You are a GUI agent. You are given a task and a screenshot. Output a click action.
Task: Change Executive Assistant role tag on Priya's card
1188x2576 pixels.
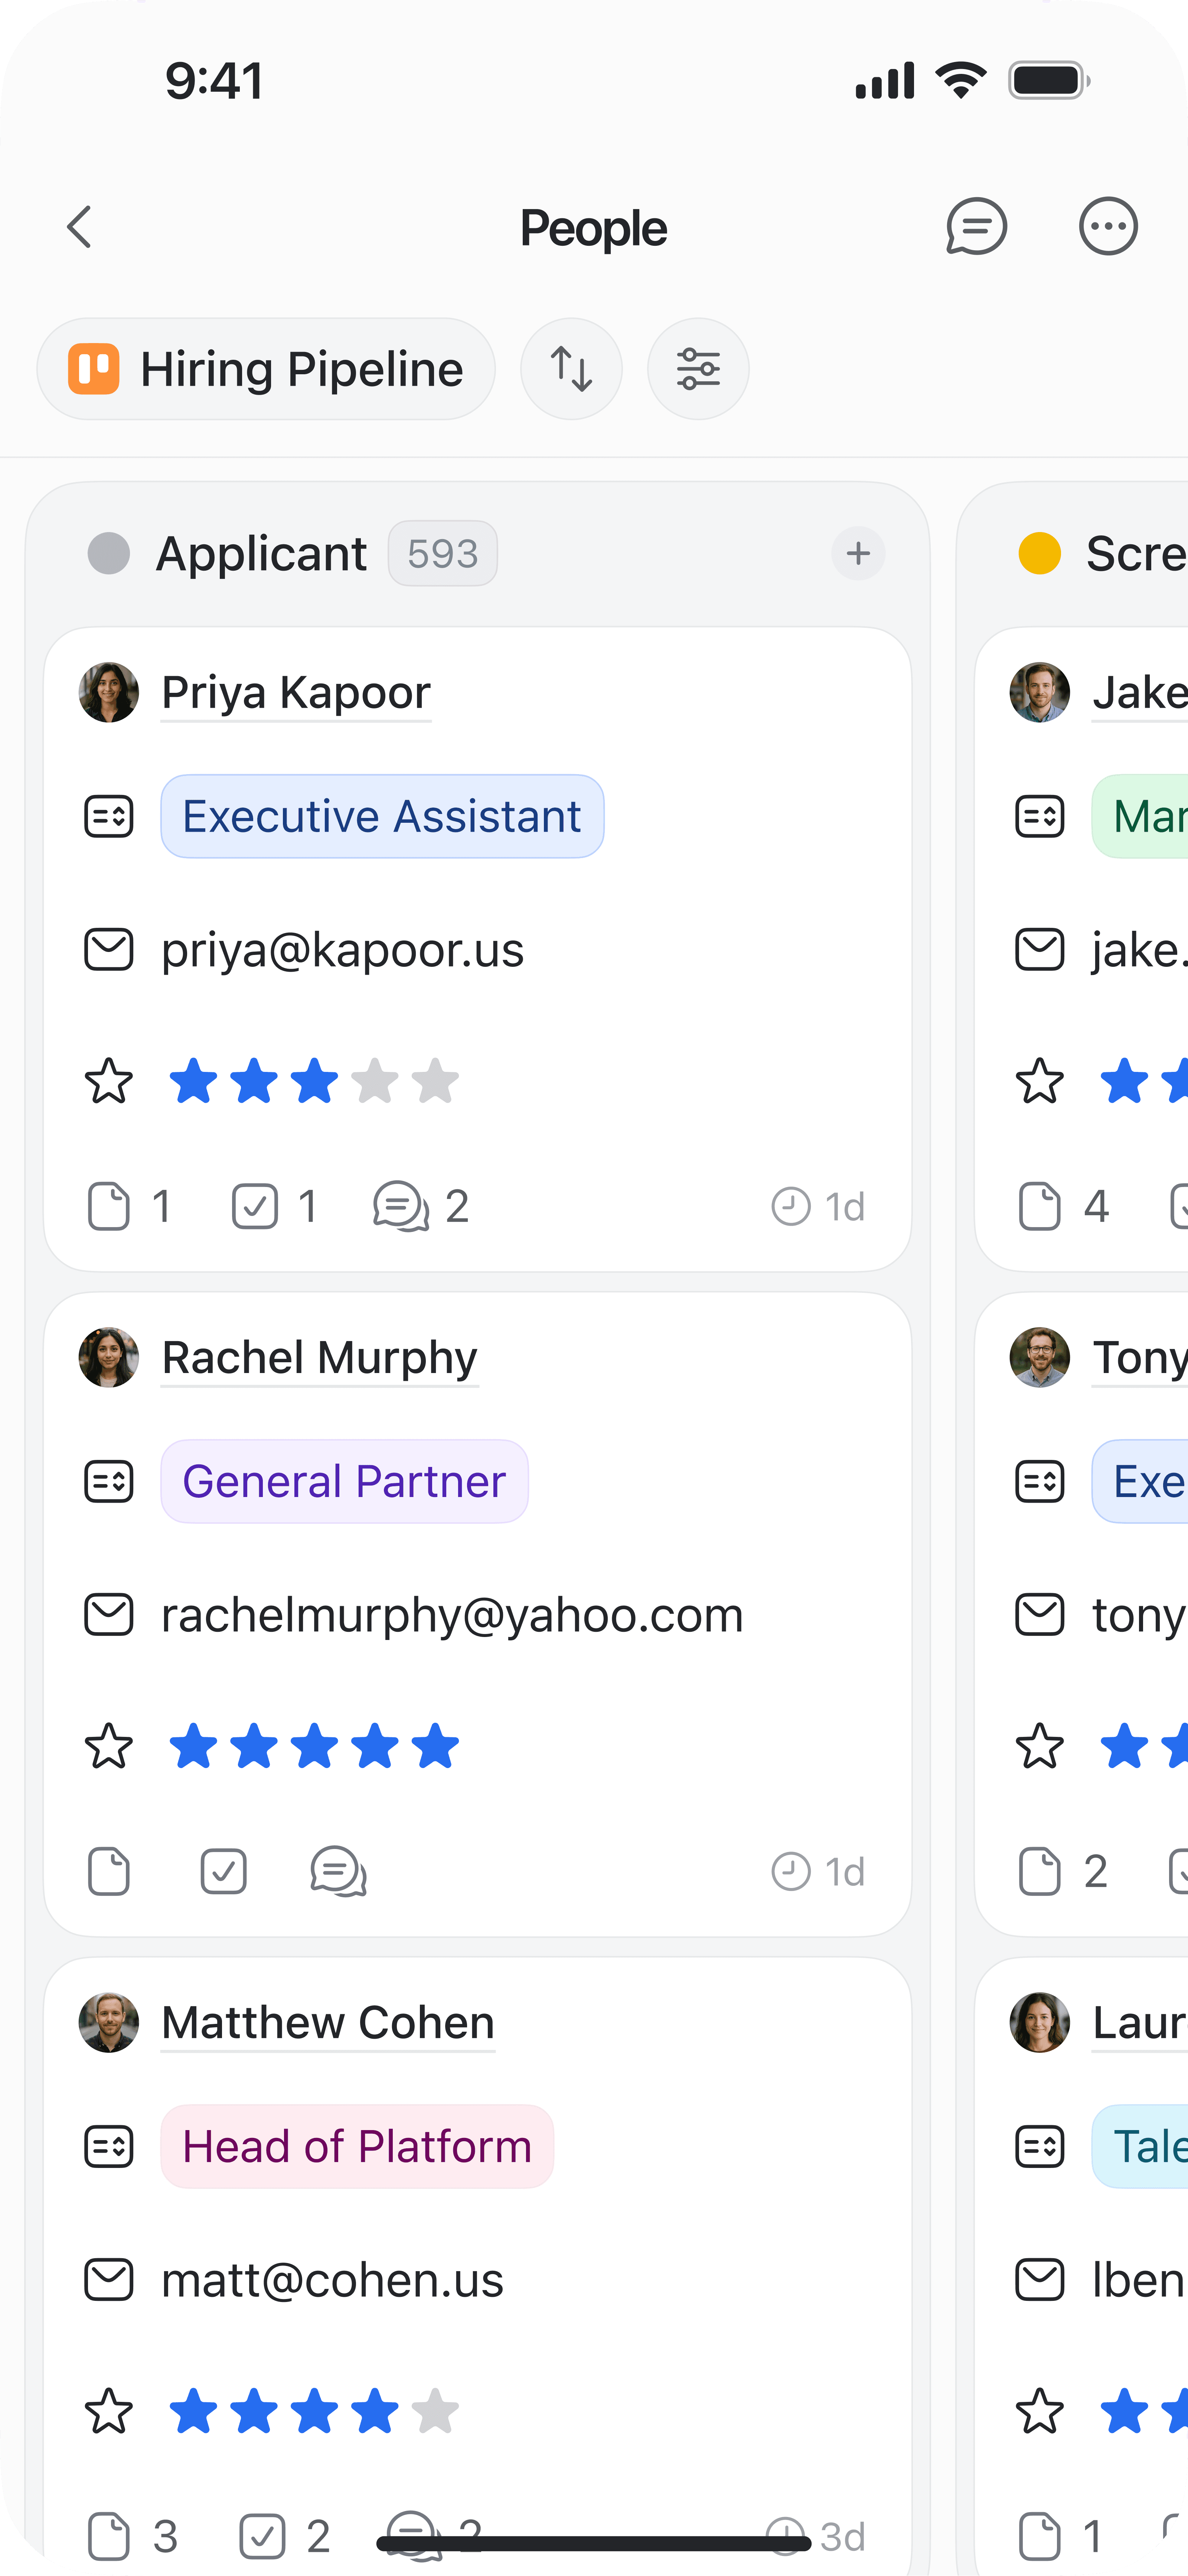point(382,816)
